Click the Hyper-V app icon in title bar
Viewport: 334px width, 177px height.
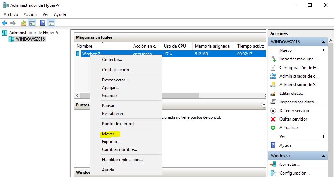tap(6, 5)
